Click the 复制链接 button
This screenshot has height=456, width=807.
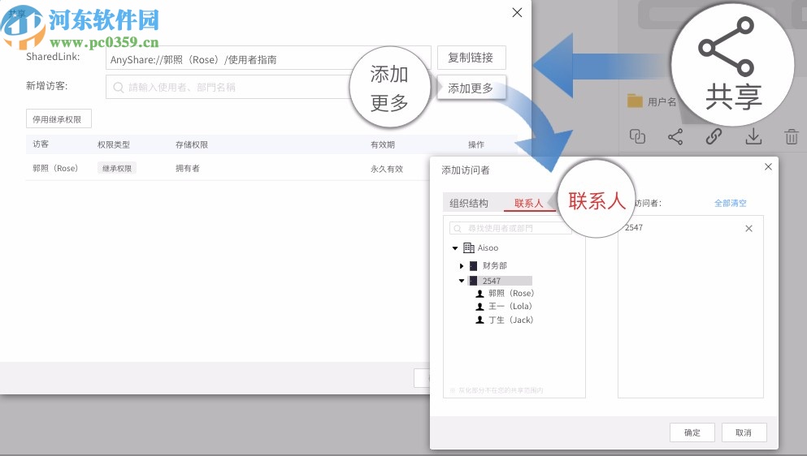pos(471,58)
